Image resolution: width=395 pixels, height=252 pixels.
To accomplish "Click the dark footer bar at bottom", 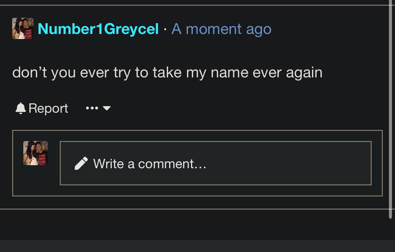I will coord(197,246).
